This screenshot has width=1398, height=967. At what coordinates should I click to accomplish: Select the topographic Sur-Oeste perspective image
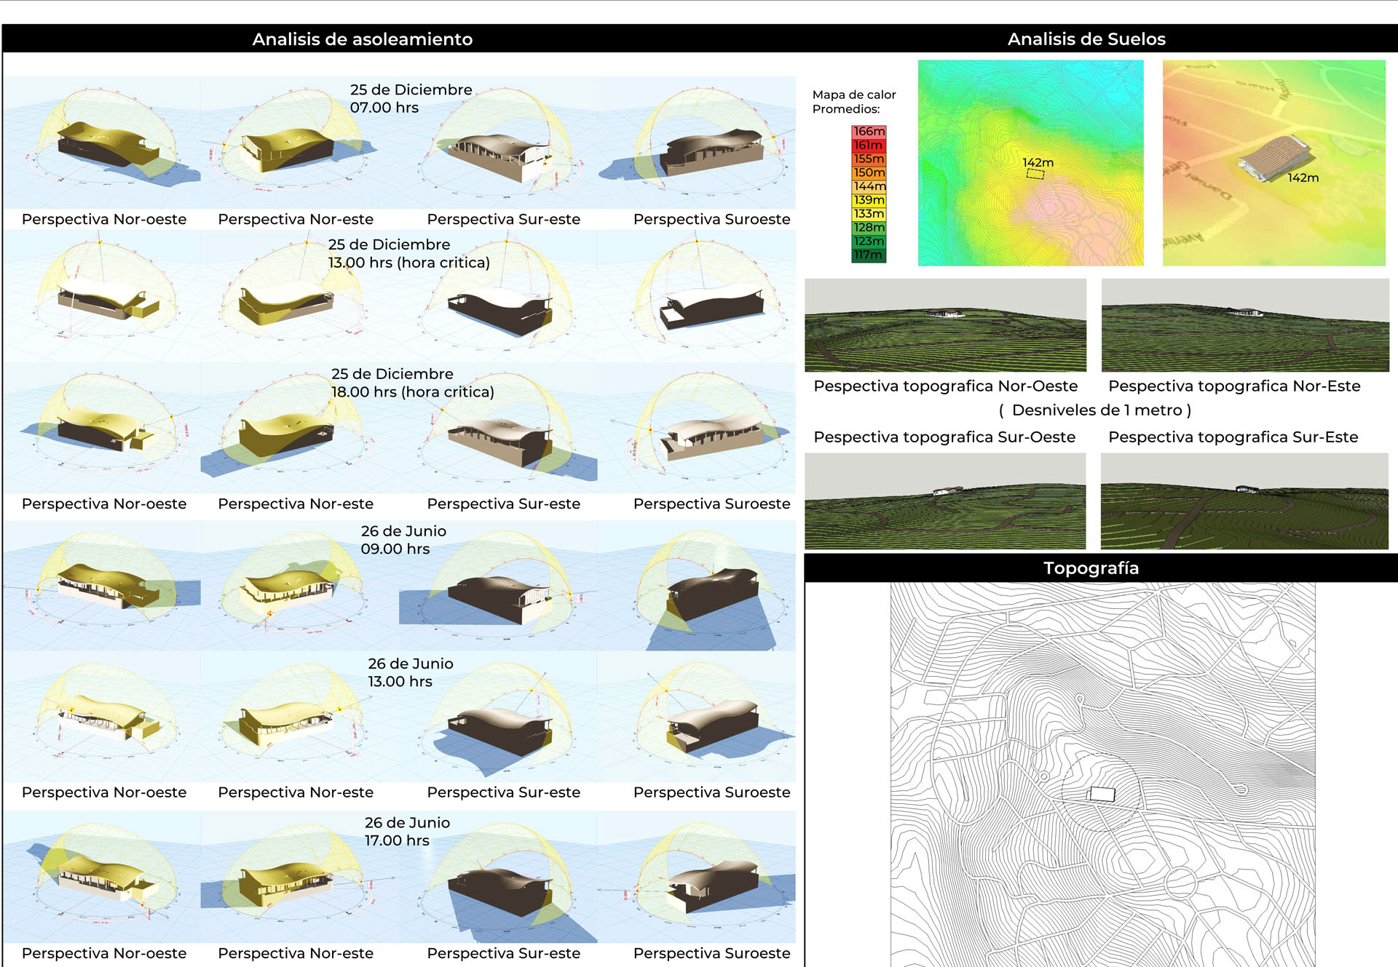[945, 501]
